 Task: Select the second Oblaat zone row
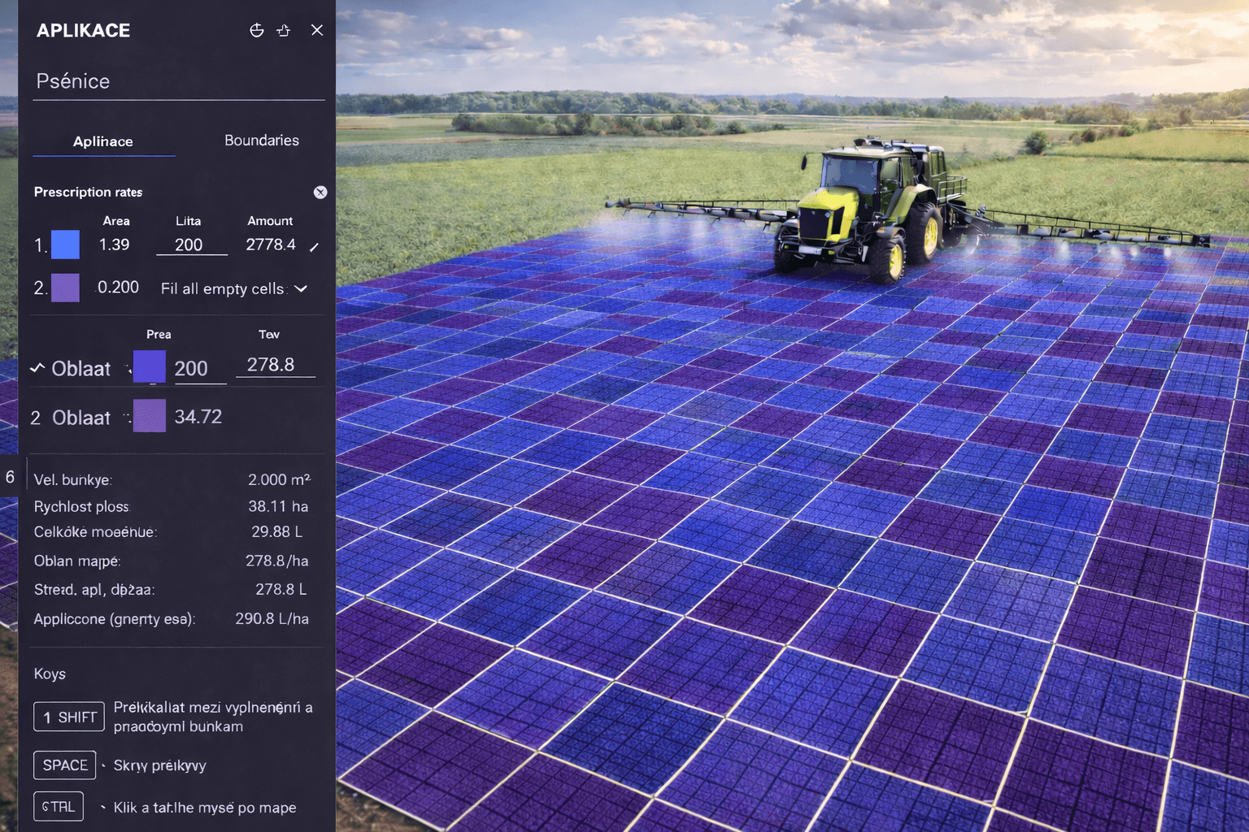click(81, 418)
